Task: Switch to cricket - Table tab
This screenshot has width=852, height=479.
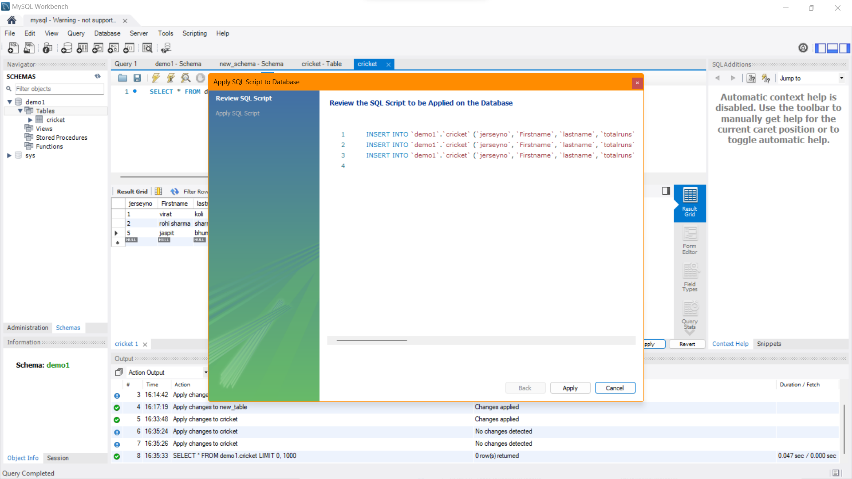Action: (322, 64)
